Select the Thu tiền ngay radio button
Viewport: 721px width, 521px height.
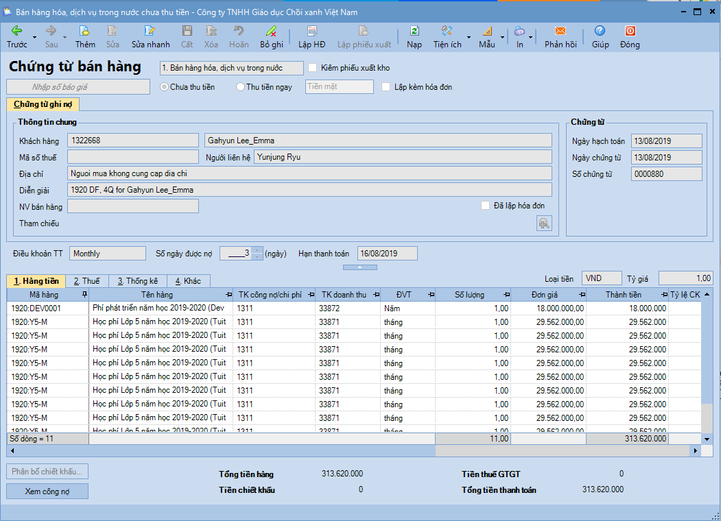click(240, 87)
